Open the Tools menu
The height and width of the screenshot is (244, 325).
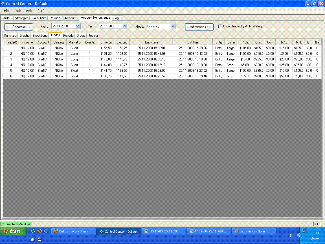(x=17, y=11)
